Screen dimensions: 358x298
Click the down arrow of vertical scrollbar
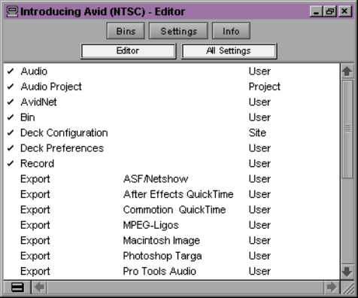click(x=347, y=272)
